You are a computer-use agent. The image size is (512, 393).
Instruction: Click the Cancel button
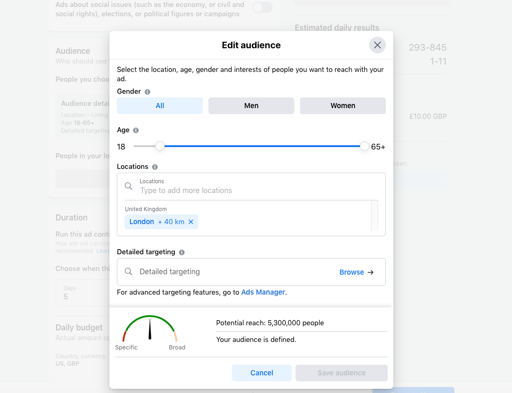click(x=262, y=373)
